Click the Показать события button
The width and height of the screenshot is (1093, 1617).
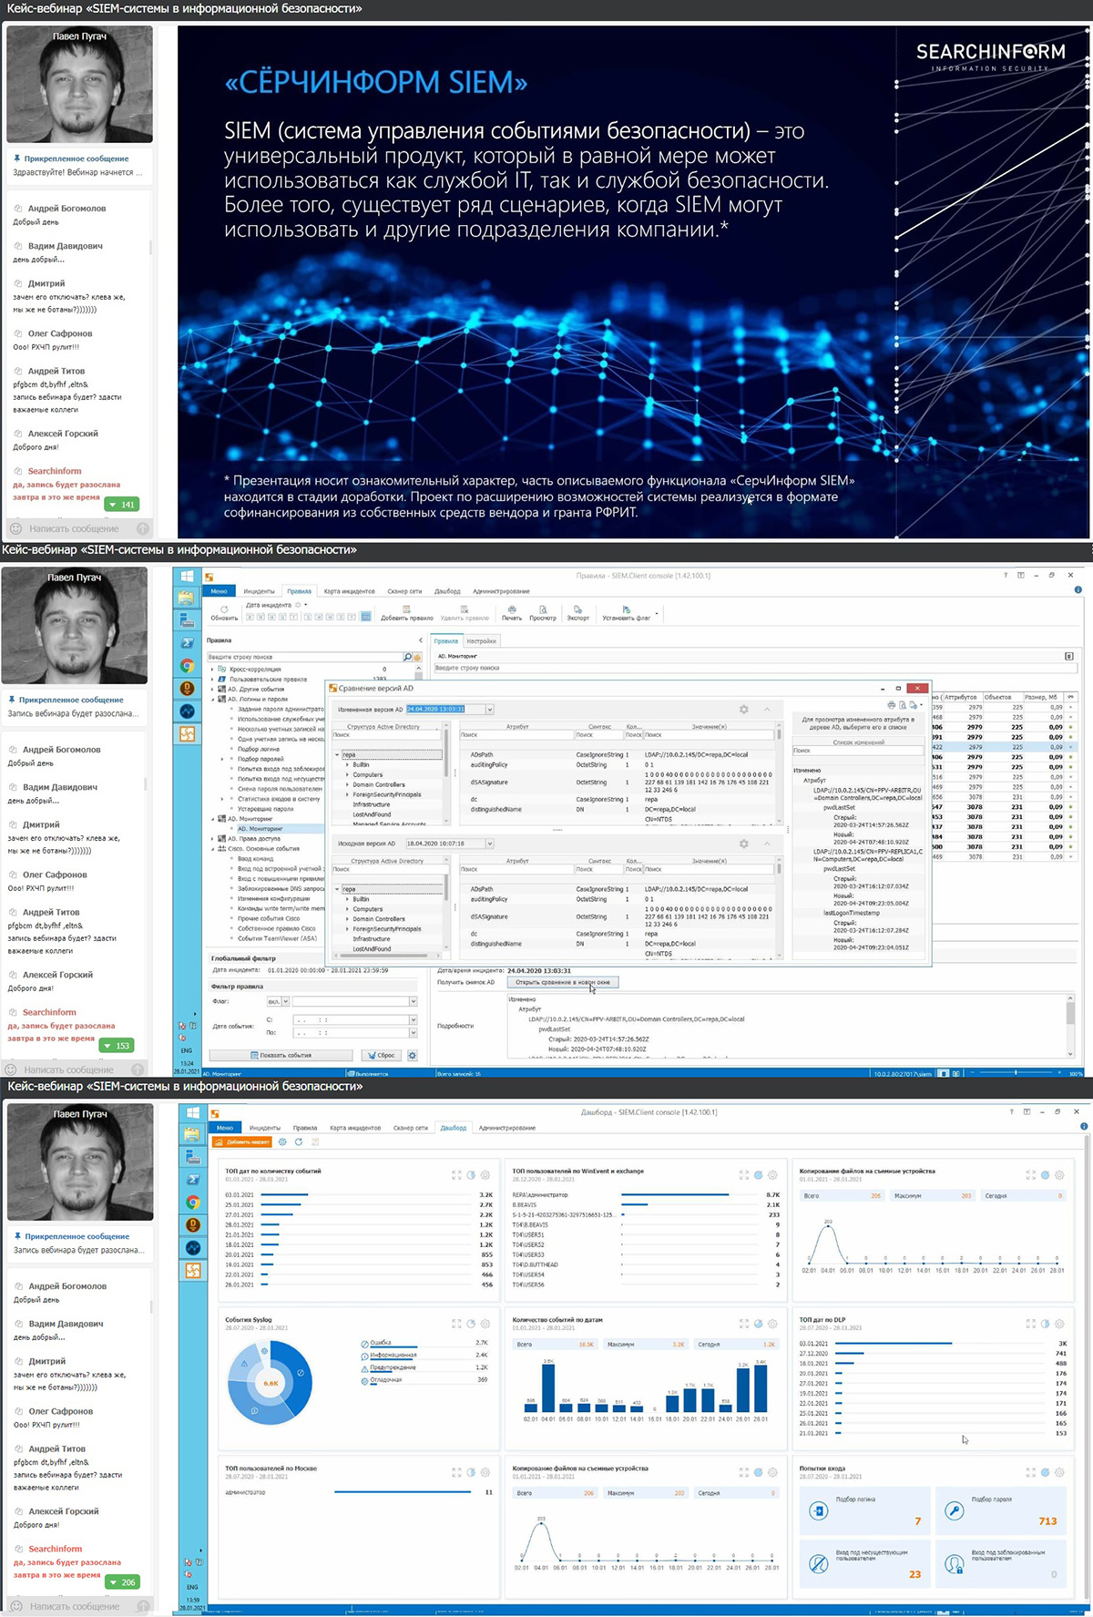coord(281,1055)
